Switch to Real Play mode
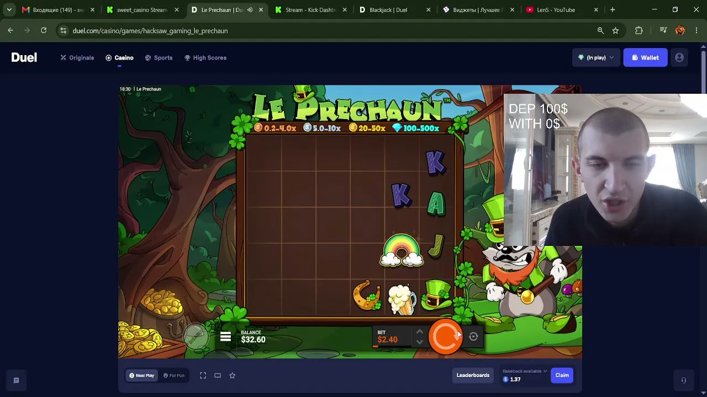 point(142,375)
